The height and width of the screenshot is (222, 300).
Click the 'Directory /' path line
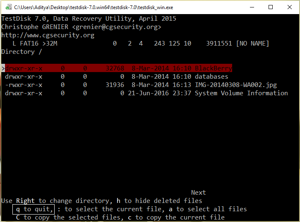pos(22,52)
